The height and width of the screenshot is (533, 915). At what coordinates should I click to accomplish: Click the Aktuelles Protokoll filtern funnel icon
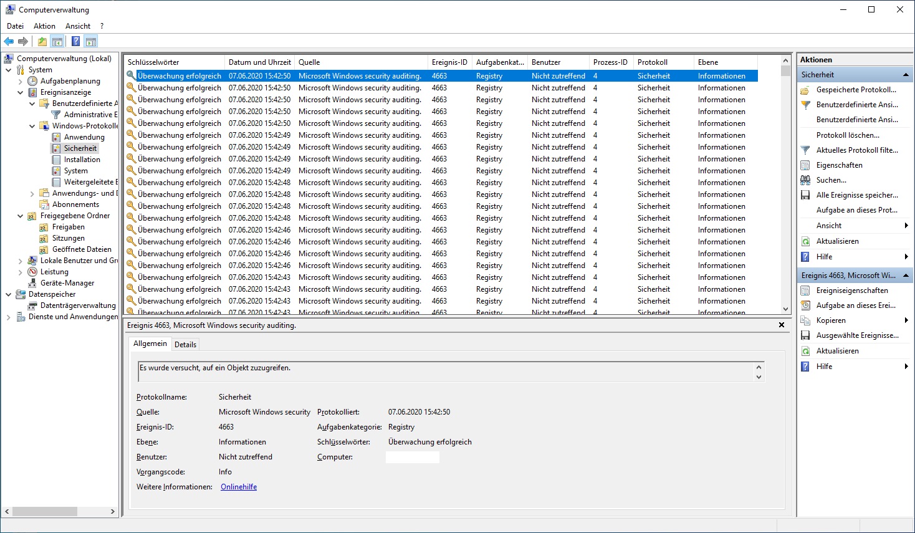(805, 150)
